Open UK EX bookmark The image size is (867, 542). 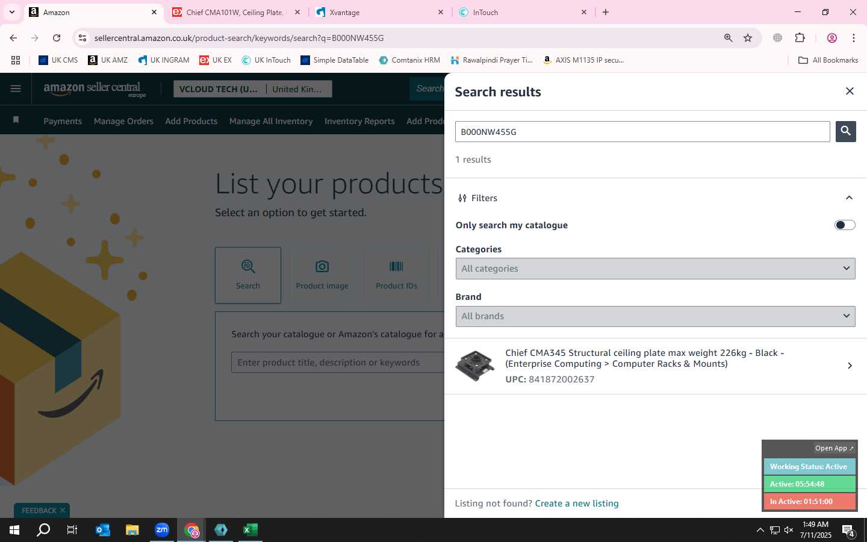click(216, 60)
